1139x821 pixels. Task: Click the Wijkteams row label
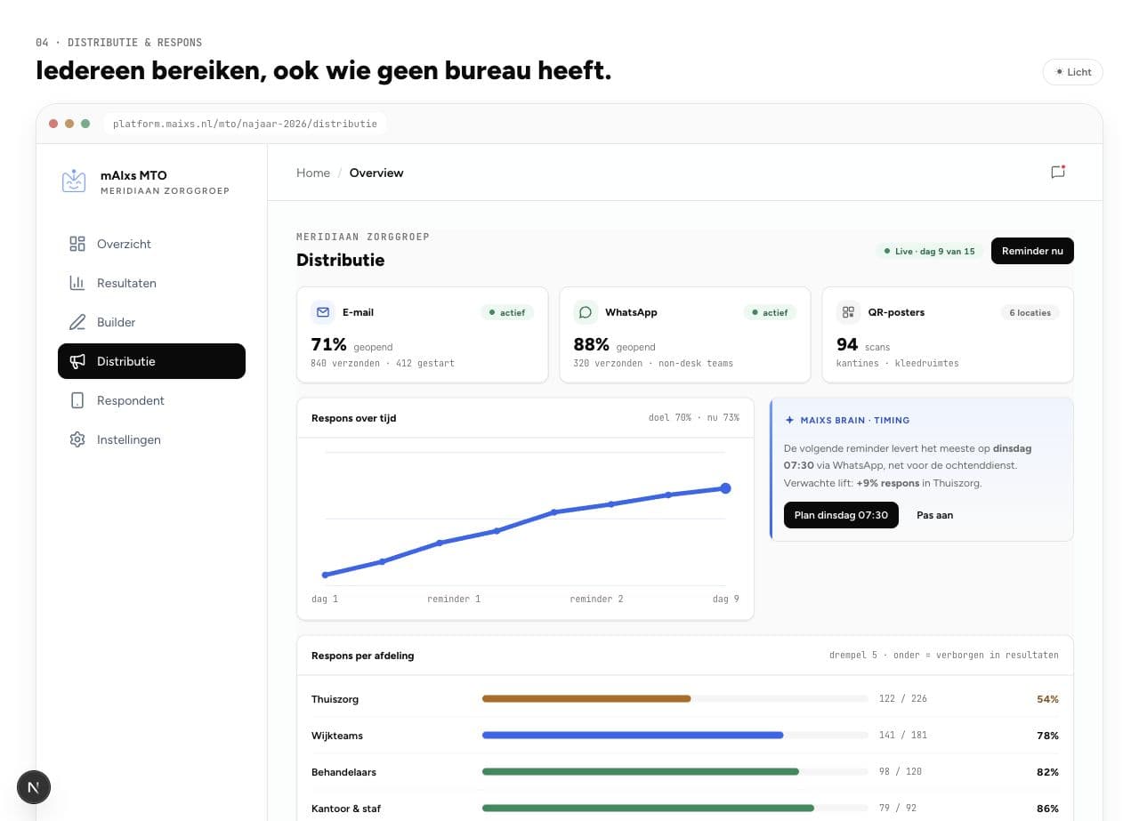pyautogui.click(x=337, y=736)
